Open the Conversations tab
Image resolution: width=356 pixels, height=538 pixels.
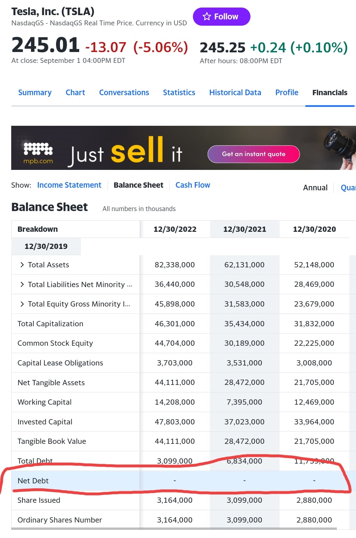(124, 93)
